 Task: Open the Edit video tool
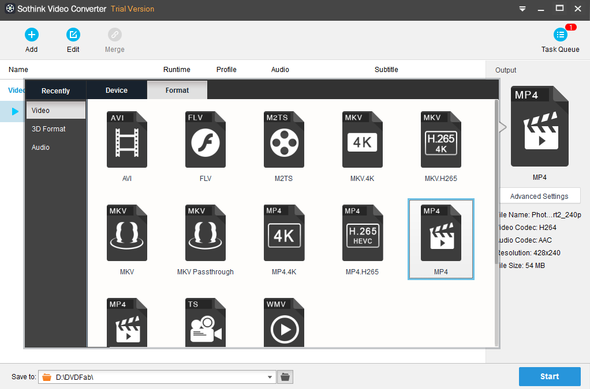tap(73, 35)
